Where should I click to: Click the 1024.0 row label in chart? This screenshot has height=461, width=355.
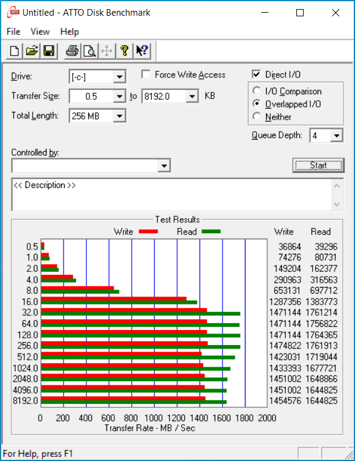[x=25, y=368]
